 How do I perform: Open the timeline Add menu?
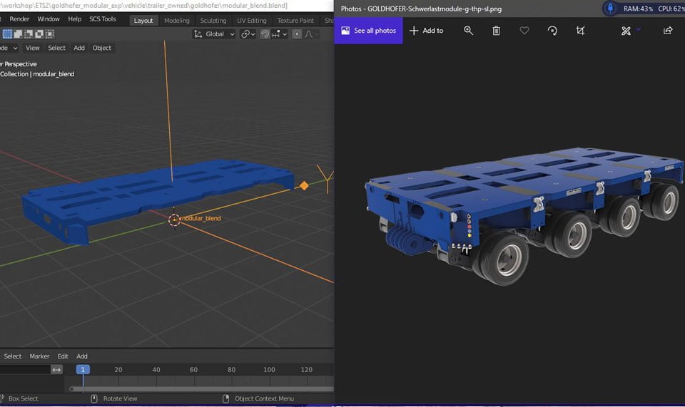click(82, 356)
